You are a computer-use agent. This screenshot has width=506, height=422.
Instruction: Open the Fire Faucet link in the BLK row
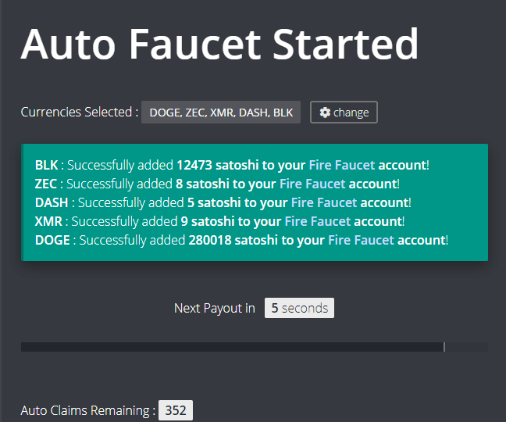point(342,166)
